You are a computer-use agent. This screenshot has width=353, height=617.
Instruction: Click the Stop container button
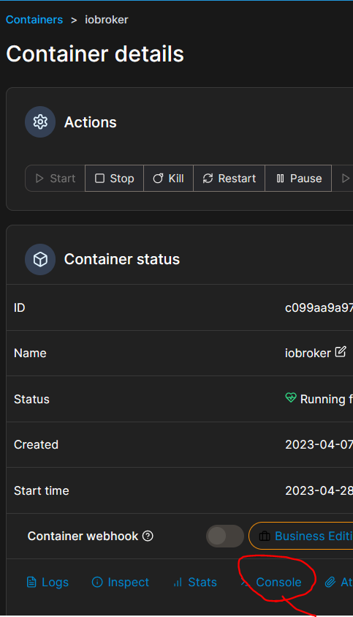tap(115, 179)
